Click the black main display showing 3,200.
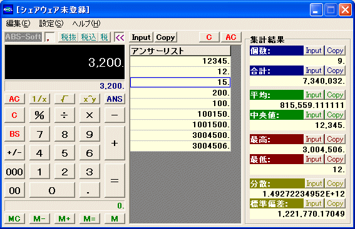 [x=64, y=62]
